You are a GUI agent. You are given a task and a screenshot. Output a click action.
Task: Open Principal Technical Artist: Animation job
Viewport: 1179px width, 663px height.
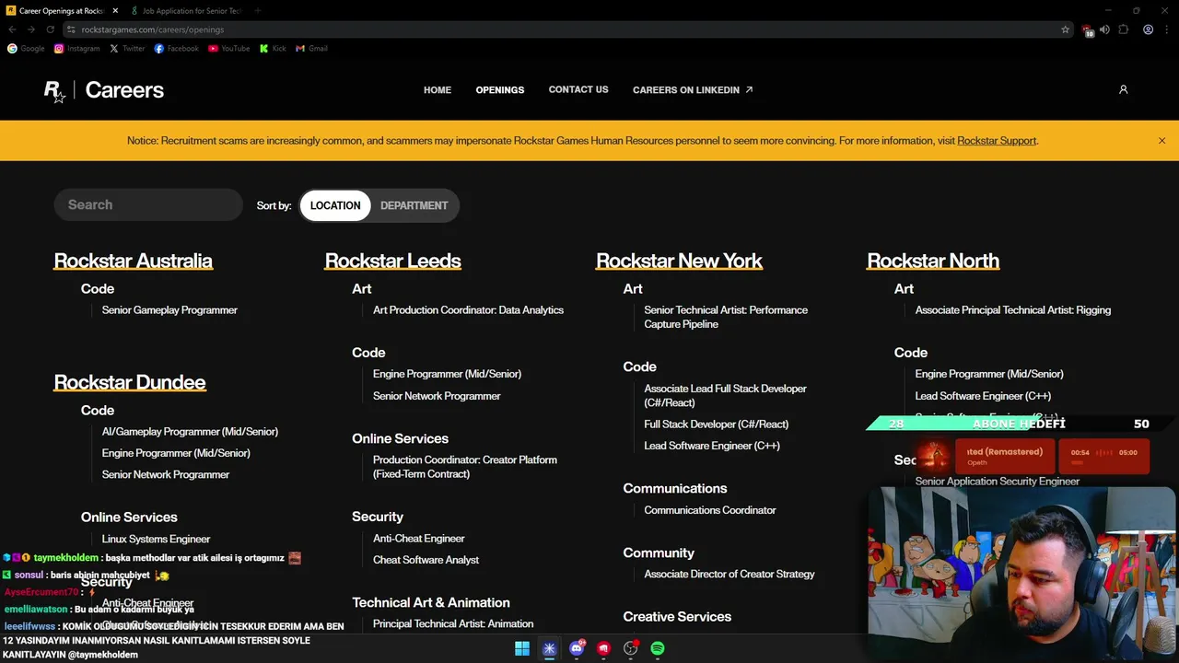point(453,624)
